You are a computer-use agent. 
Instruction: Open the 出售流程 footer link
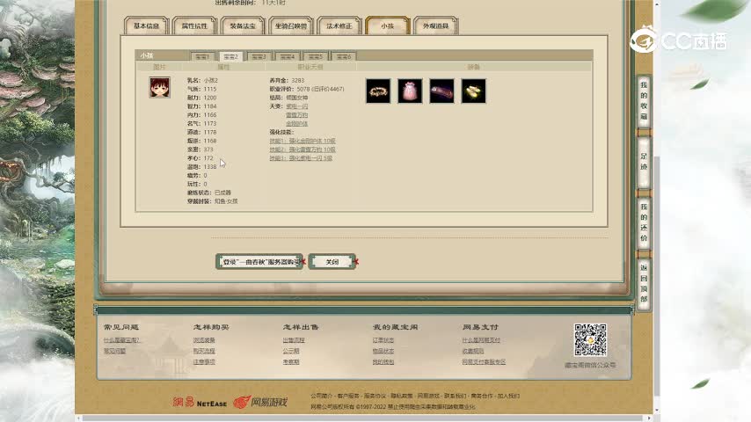pyautogui.click(x=294, y=340)
